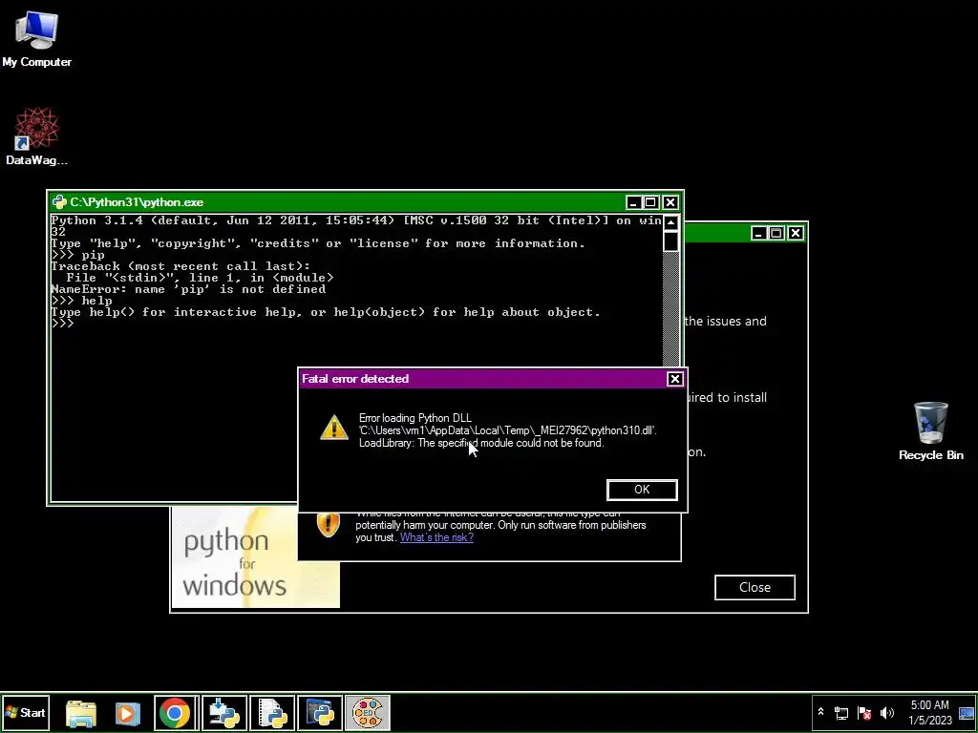Switch to the Python console taskbar icon

click(320, 713)
